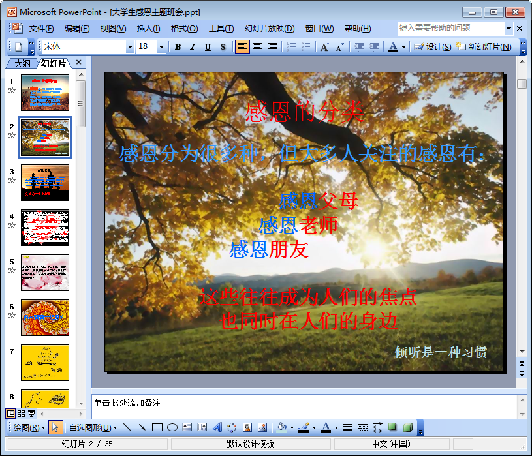Toggle text Shadow formatting
532x456 pixels.
coord(223,47)
